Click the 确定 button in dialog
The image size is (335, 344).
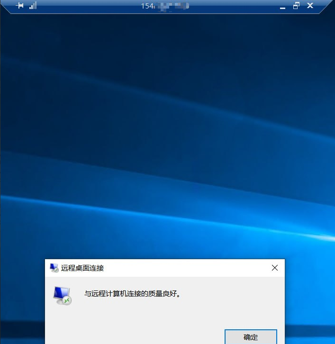(251, 337)
